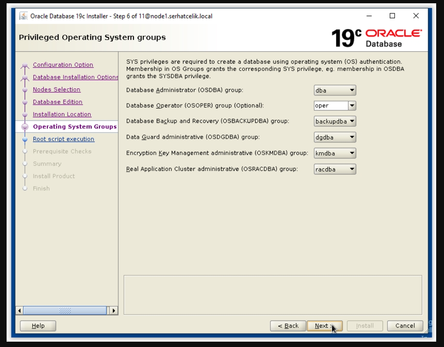
Task: Maximize the installer window
Action: coord(392,16)
